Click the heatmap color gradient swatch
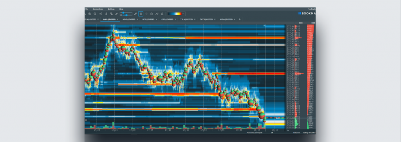Viewport: 401px width, 142px height. click(175, 14)
